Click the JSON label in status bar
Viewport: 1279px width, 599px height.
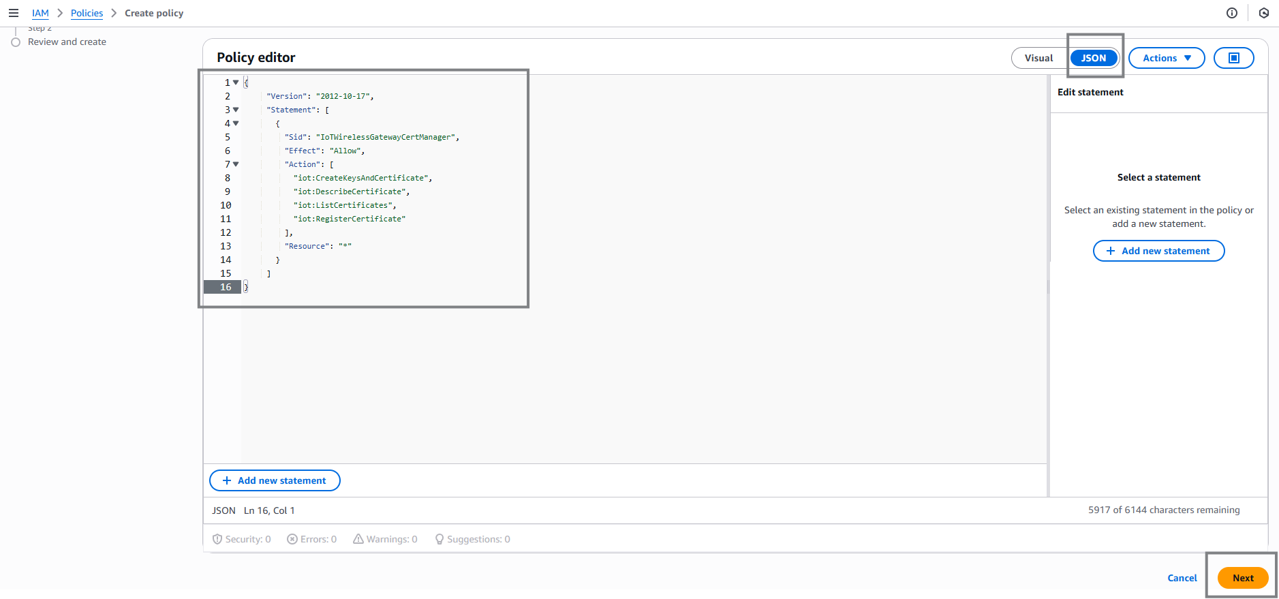[x=224, y=510]
